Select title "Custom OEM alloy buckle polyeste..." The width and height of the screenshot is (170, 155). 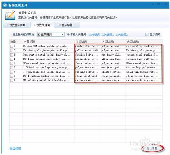click(x=47, y=46)
